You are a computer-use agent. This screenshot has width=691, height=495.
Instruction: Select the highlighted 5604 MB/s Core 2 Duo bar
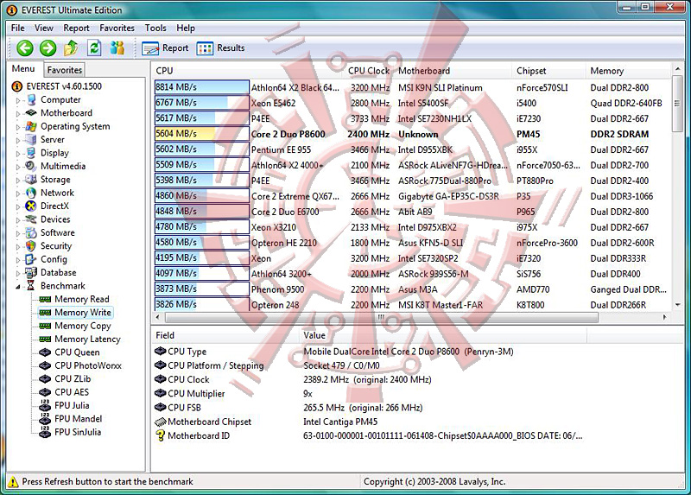(202, 134)
